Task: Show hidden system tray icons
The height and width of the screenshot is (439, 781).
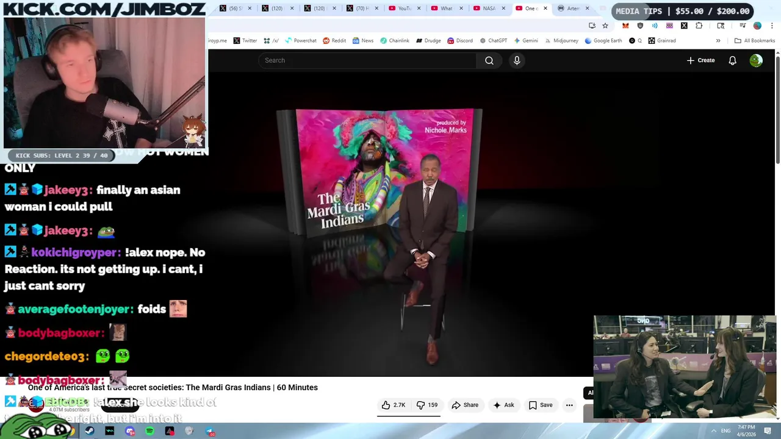Action: 713,431
